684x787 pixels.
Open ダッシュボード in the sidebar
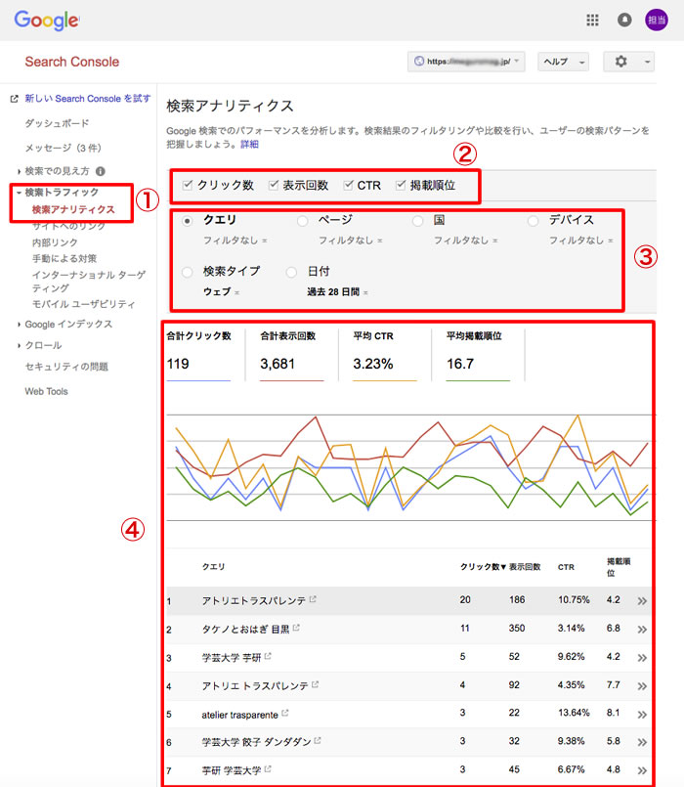coord(57,123)
